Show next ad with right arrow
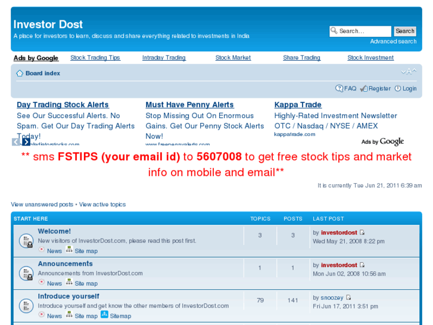 [x=26, y=142]
